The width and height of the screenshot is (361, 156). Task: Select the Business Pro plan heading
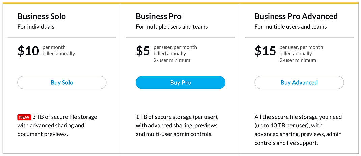coord(159,16)
